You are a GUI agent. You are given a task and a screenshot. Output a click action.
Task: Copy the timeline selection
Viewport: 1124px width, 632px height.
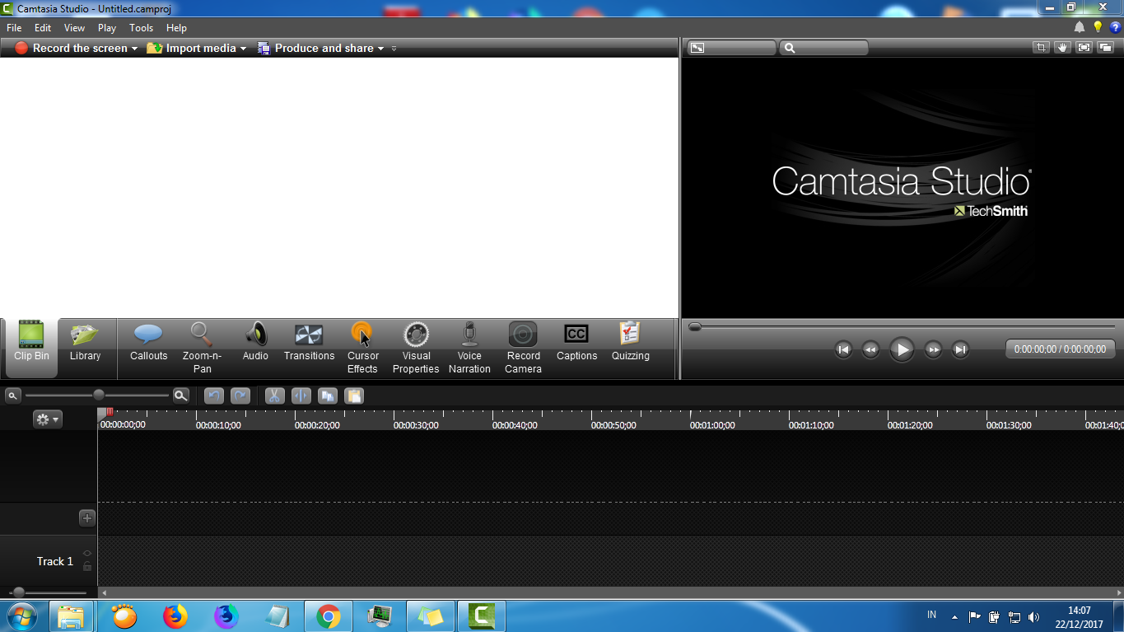point(328,396)
